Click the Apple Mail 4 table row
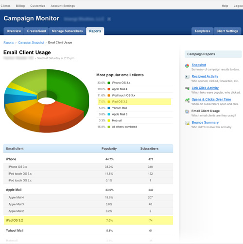Screen dimensions: 243x244 pos(88,197)
